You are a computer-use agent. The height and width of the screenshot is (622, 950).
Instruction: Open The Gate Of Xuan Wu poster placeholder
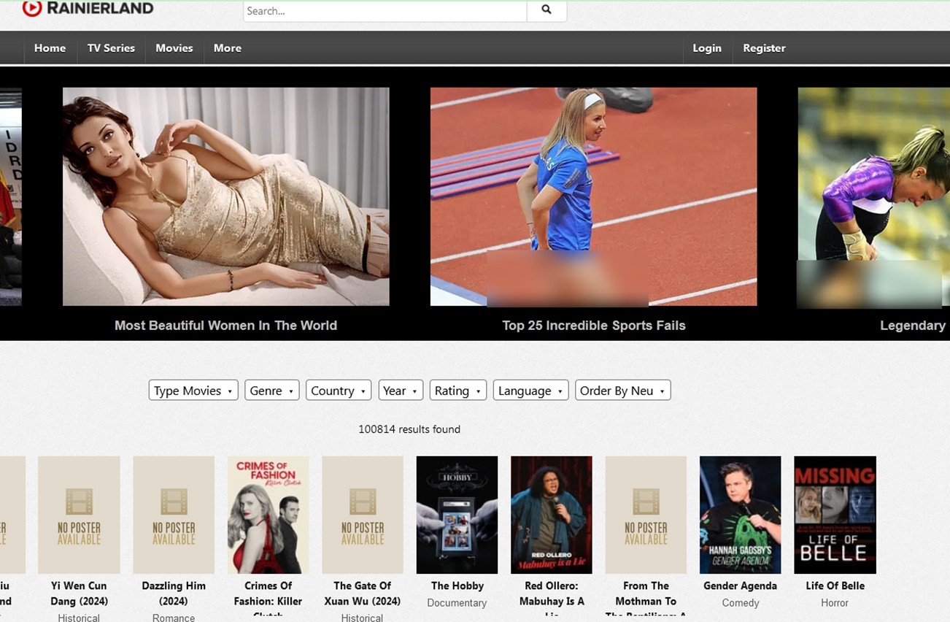coord(363,515)
